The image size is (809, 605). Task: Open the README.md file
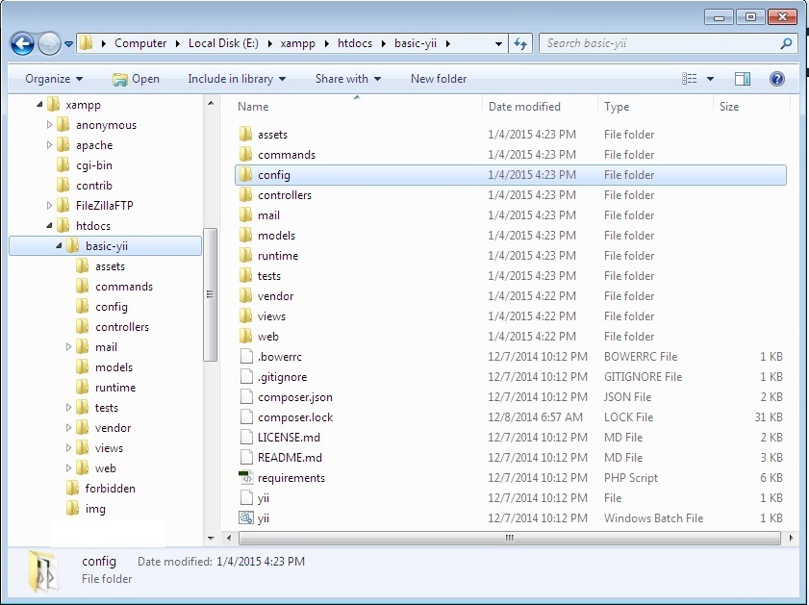click(x=289, y=457)
